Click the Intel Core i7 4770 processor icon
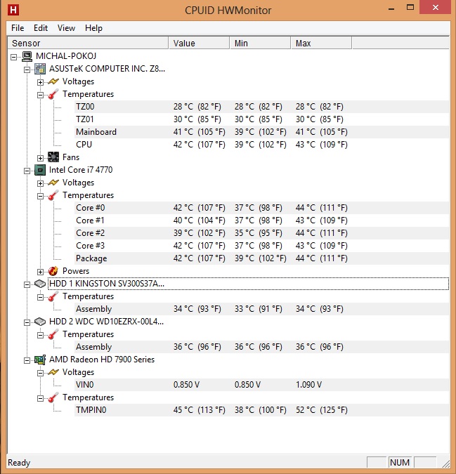The height and width of the screenshot is (474, 456). [40, 170]
